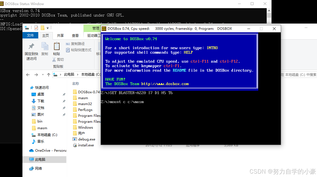Select the masm32 folder in file list
The width and height of the screenshot is (317, 177).
pyautogui.click(x=83, y=104)
